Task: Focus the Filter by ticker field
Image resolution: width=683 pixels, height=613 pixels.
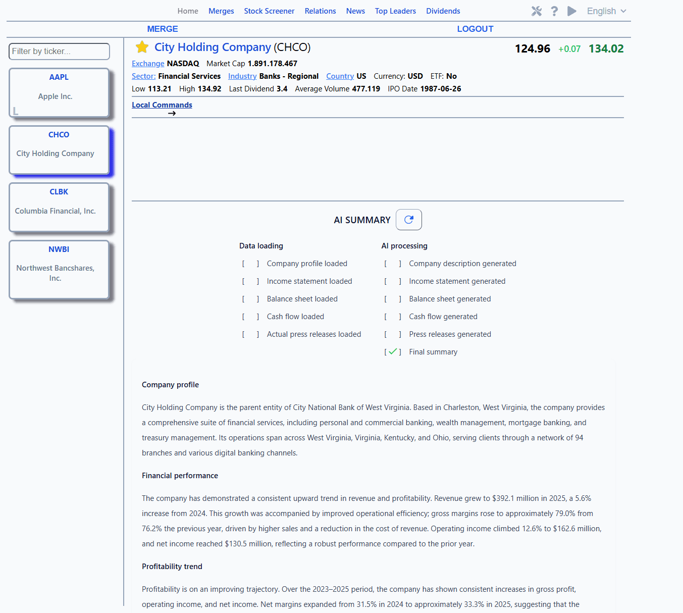Action: pos(59,52)
